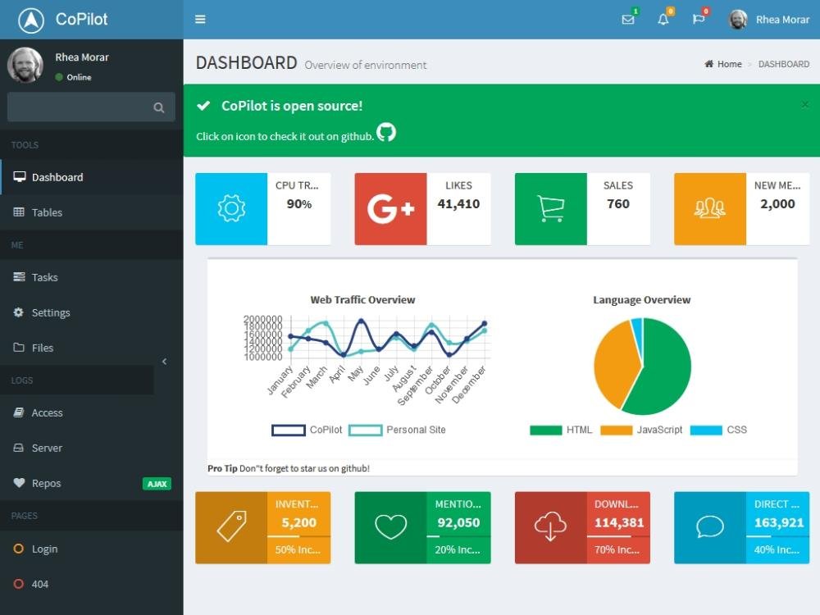Viewport: 820px width, 615px height.
Task: Click the JavaScript legend color swatch
Action: tap(616, 430)
